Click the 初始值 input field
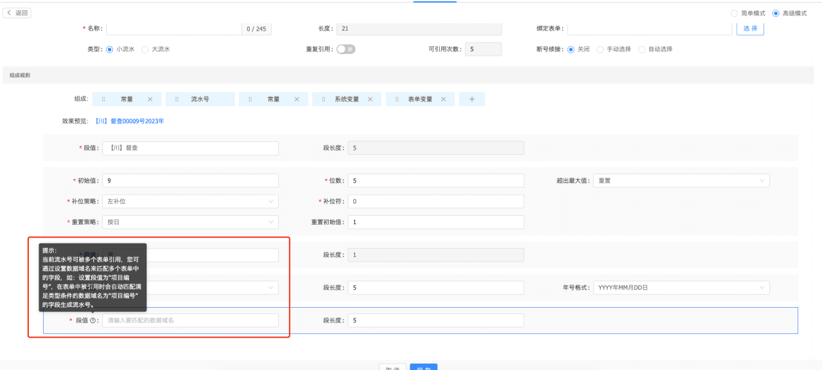 [190, 181]
